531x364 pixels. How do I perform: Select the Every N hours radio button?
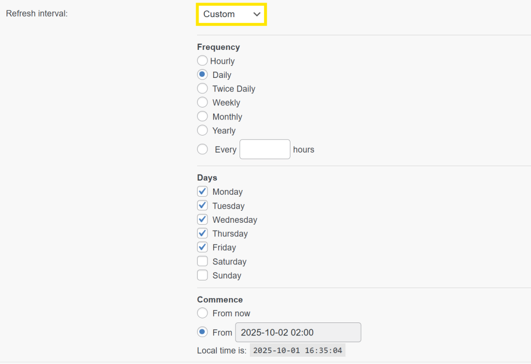pos(202,150)
